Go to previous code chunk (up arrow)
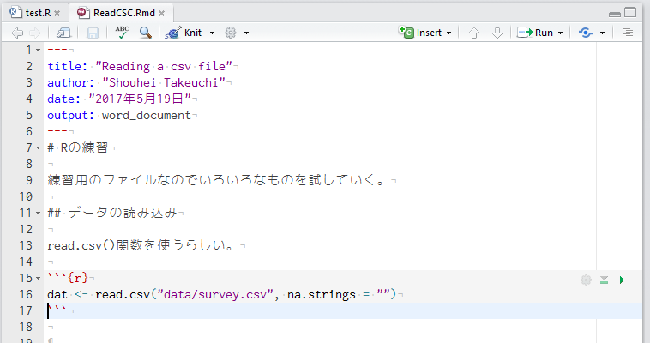This screenshot has width=650, height=343. click(x=474, y=33)
